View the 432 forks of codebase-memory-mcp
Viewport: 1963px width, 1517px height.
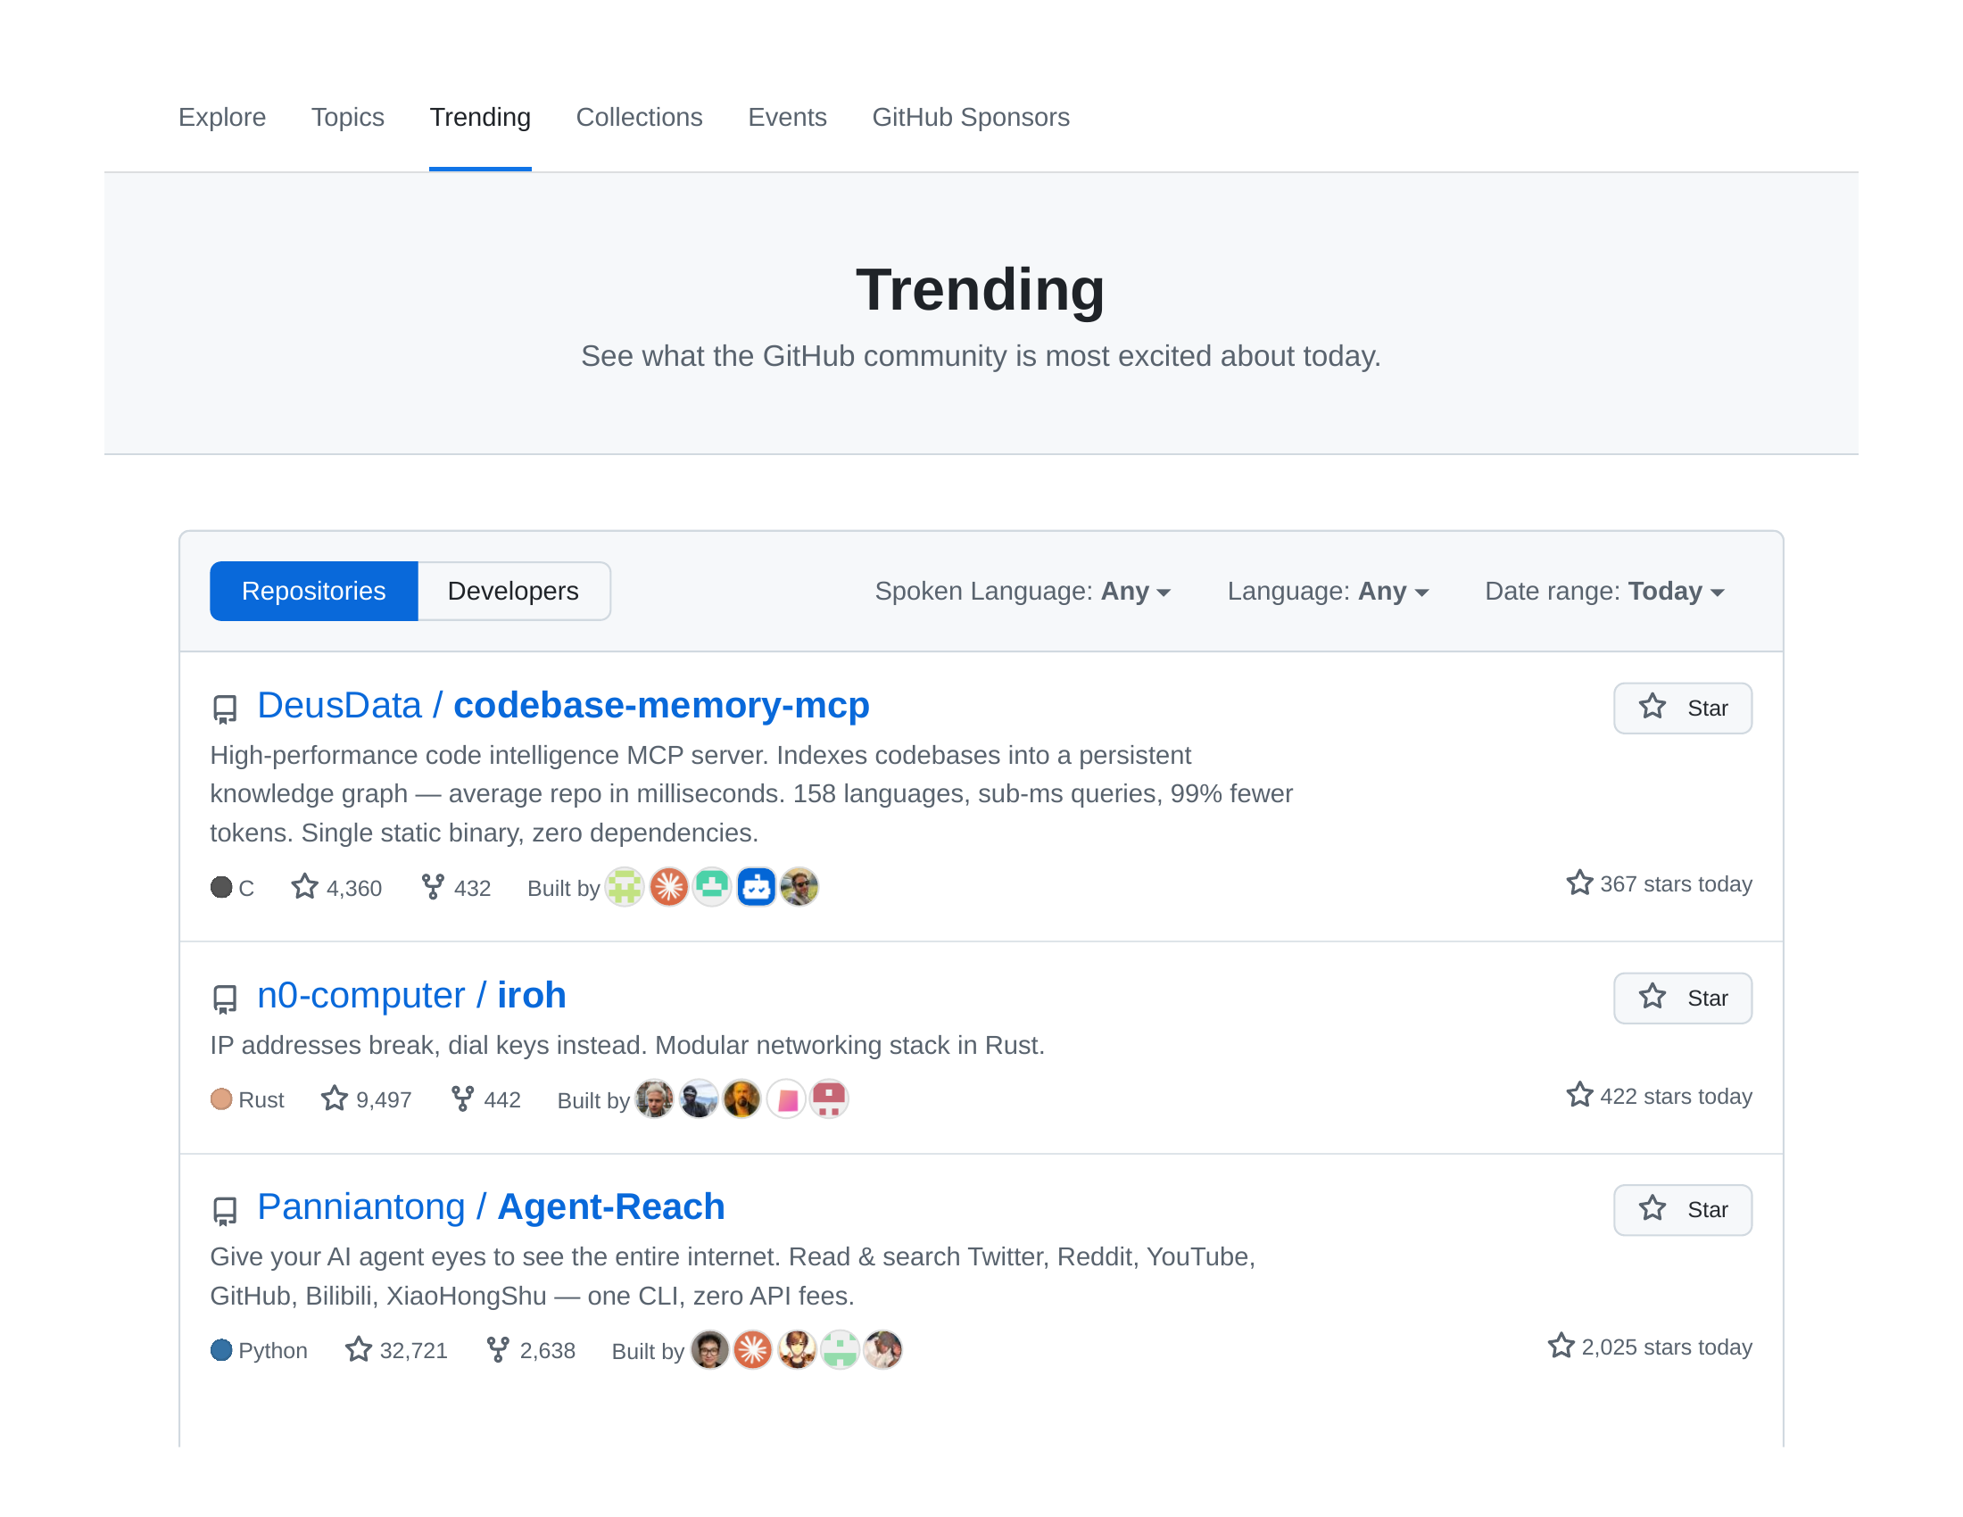(x=457, y=888)
